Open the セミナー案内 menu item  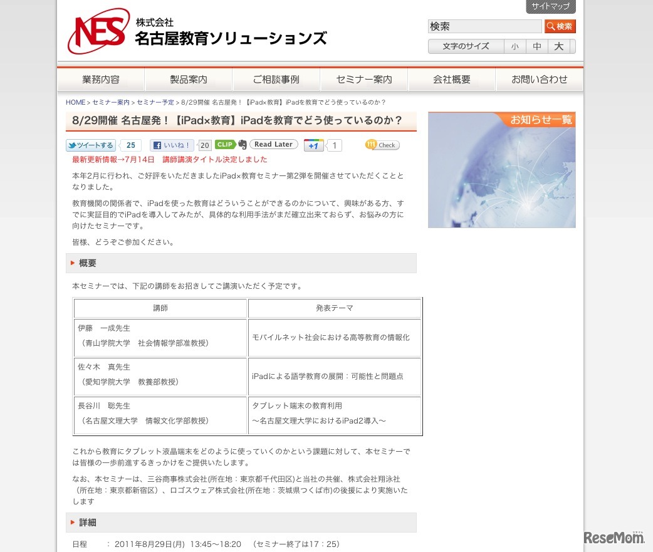click(364, 79)
